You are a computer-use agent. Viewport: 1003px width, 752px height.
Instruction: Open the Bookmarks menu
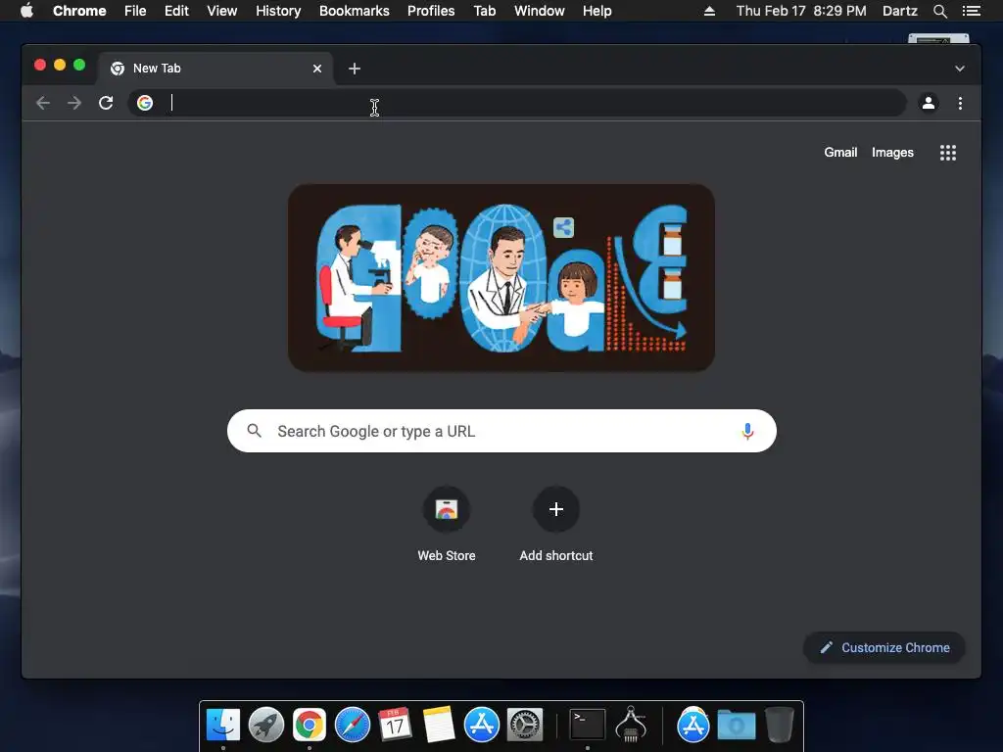pos(355,11)
